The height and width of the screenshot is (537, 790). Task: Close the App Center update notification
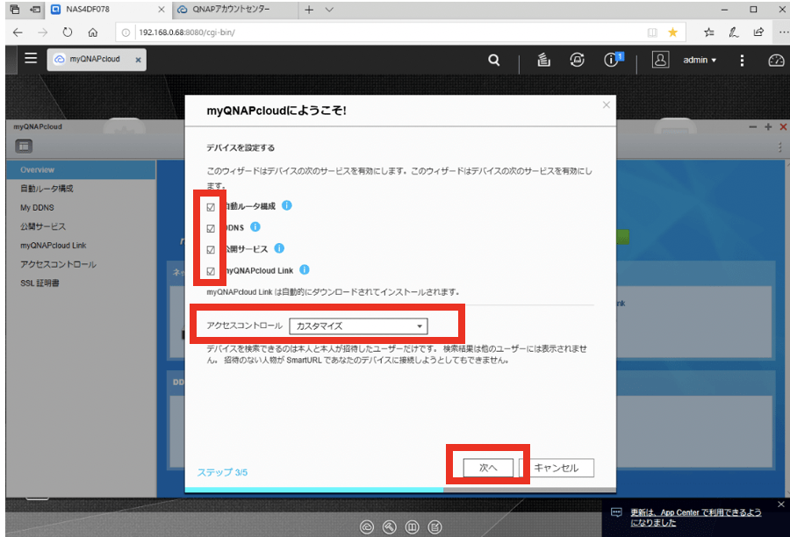pyautogui.click(x=781, y=505)
